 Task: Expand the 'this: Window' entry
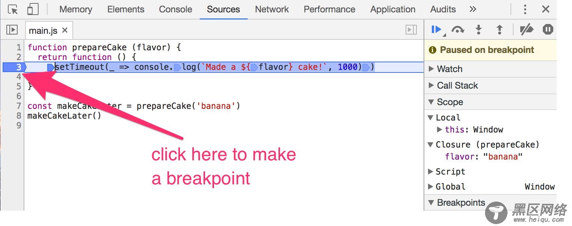440,130
